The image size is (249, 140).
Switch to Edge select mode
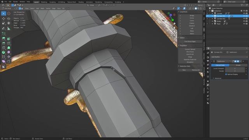point(20,9)
